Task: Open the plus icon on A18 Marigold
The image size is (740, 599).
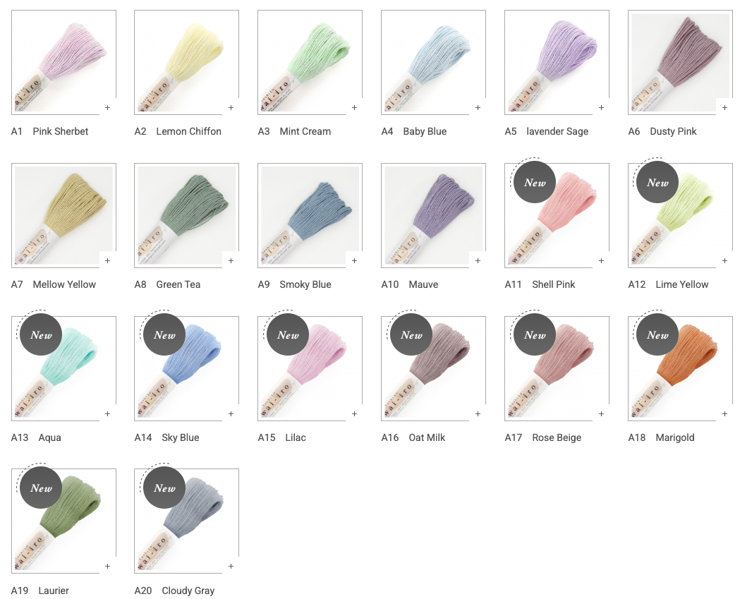Action: tap(725, 413)
